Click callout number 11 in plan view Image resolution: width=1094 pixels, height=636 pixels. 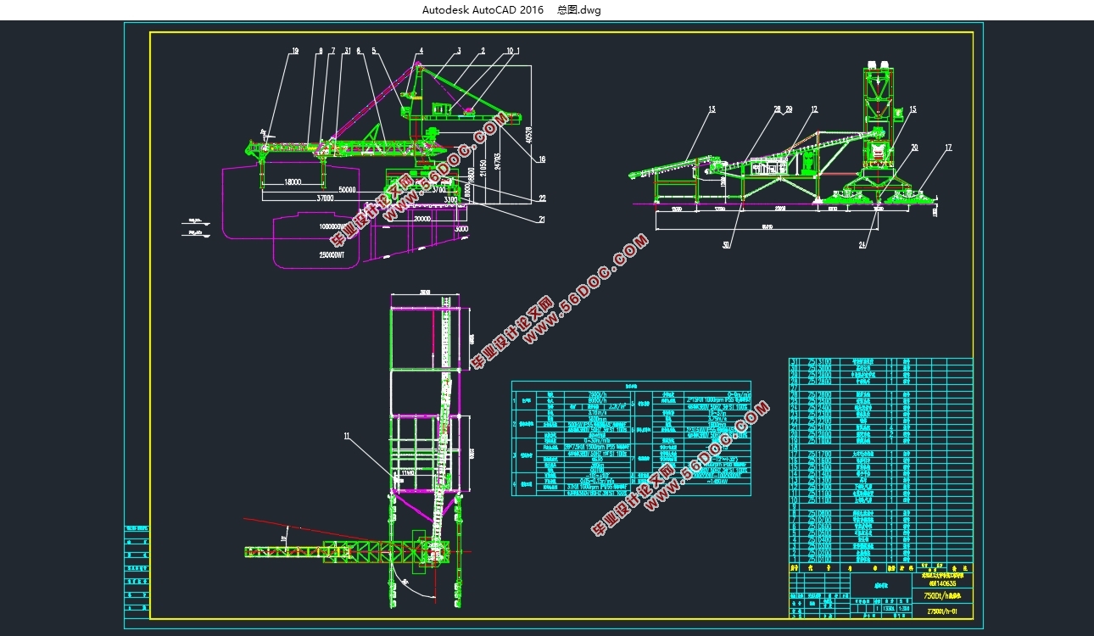[x=346, y=436]
